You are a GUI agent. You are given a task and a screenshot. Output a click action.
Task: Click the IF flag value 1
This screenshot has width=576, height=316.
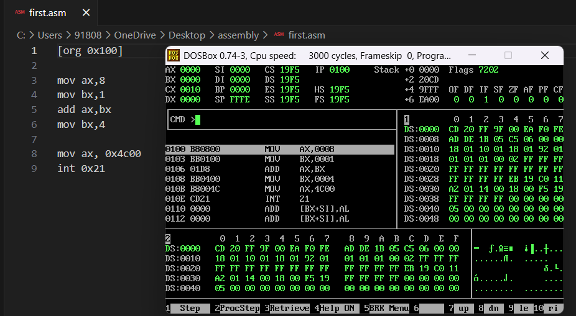(486, 99)
